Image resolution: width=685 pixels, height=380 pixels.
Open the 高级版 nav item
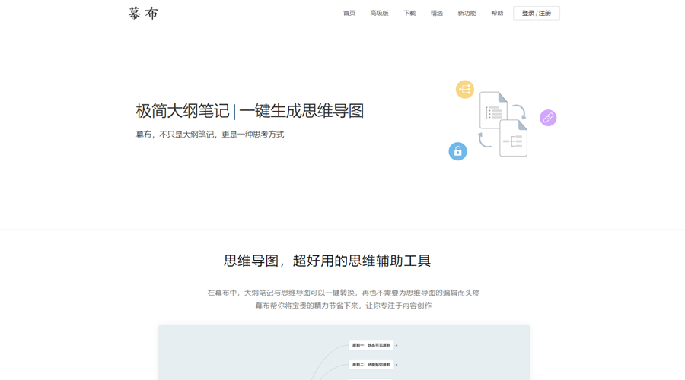click(x=379, y=13)
